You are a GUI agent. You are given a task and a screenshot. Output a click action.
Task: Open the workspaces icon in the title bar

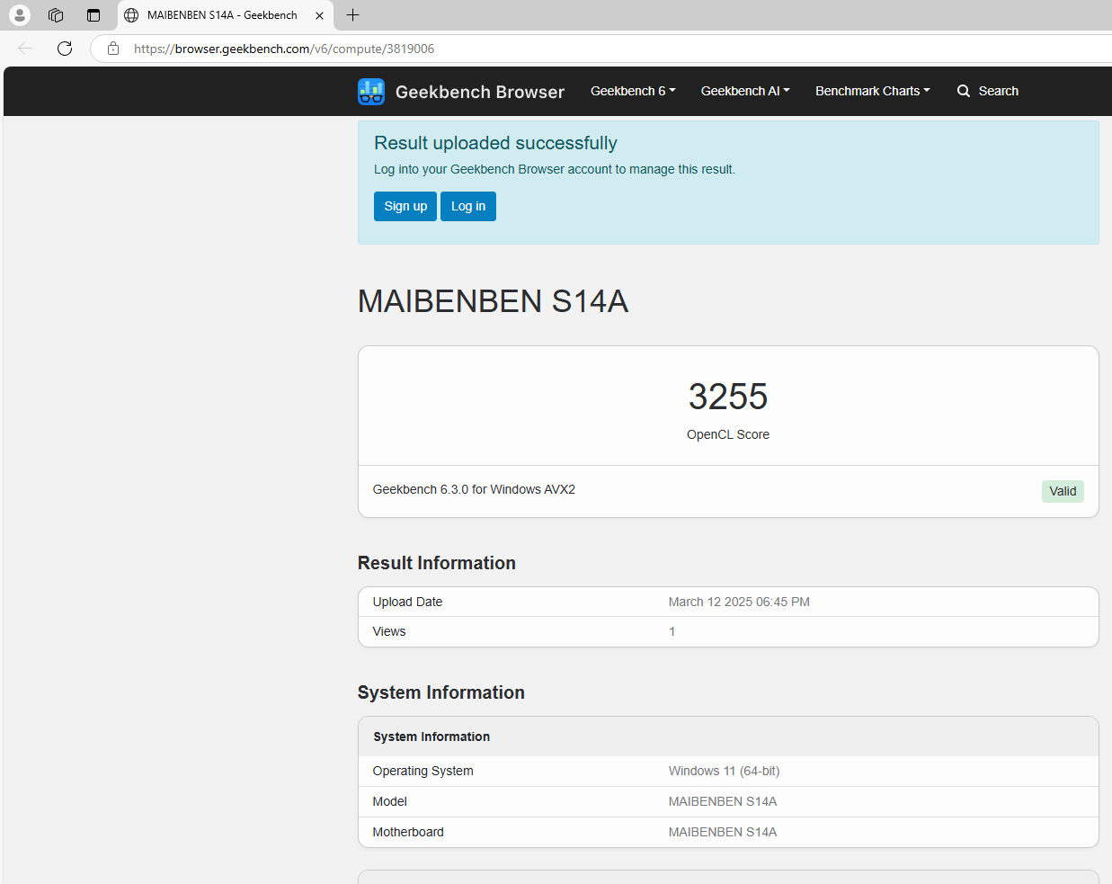[x=56, y=15]
